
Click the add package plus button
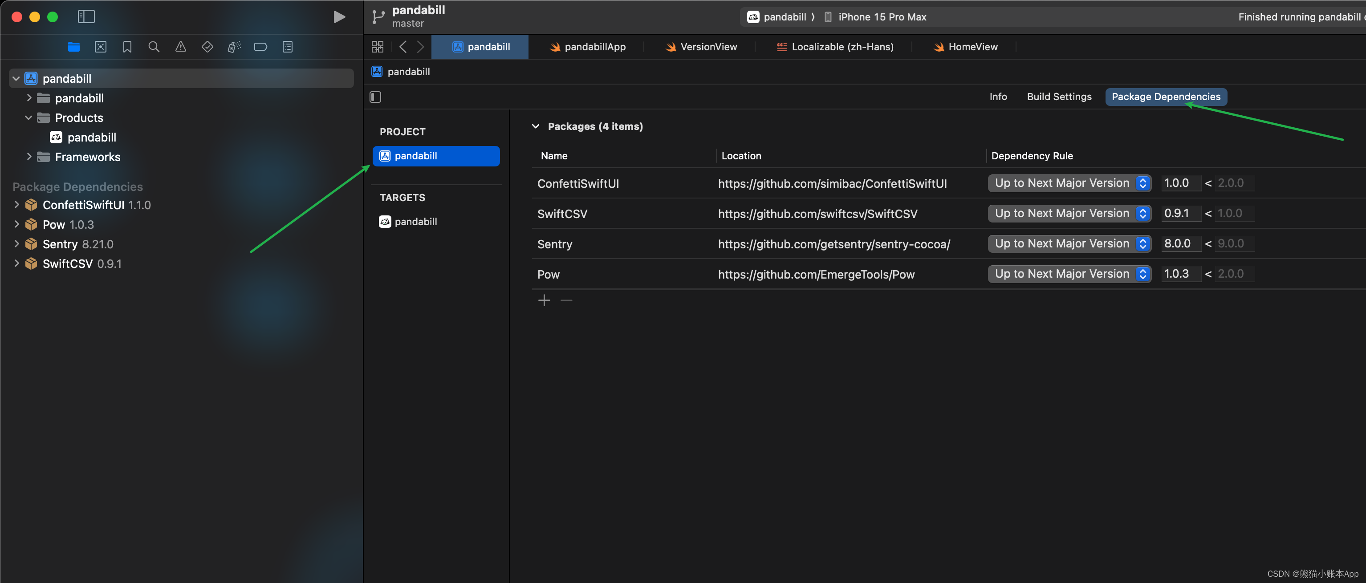tap(544, 300)
